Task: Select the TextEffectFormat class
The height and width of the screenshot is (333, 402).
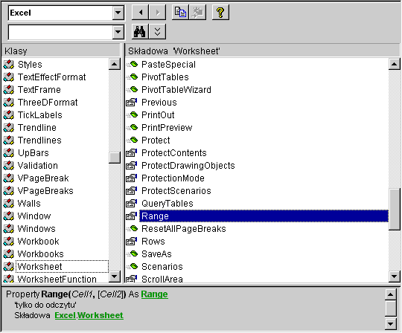Action: click(x=51, y=77)
